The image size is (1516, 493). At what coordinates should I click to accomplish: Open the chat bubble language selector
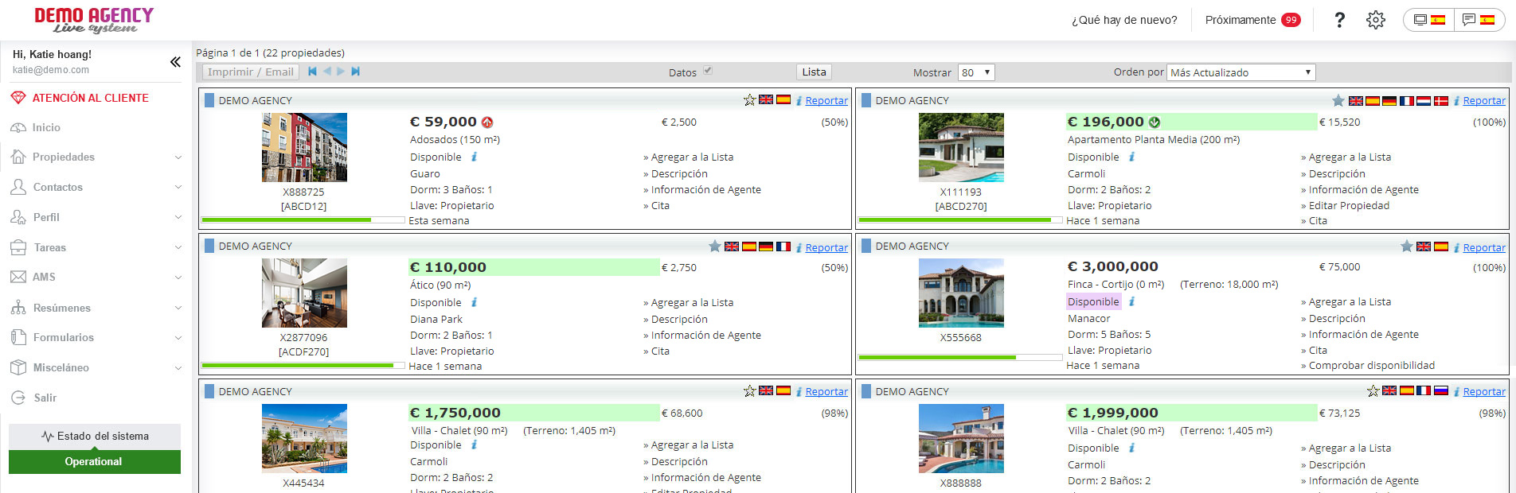(1479, 20)
